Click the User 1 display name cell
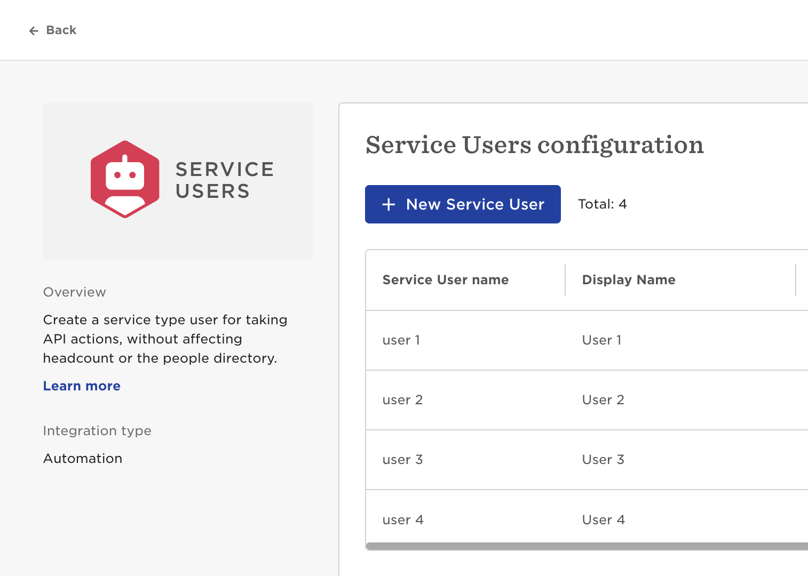Screen dimensions: 808x576 pos(602,340)
